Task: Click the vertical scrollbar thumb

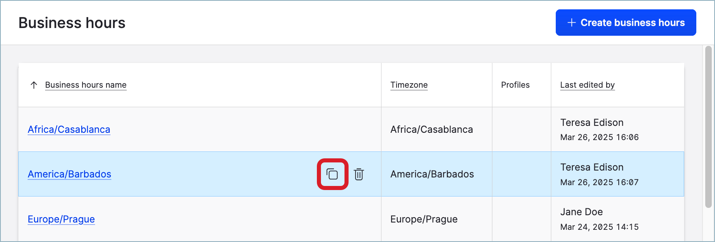Action: point(708,126)
